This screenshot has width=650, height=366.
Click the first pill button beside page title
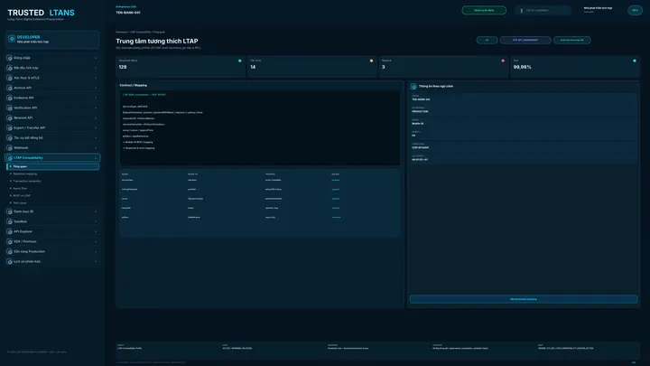[487, 40]
